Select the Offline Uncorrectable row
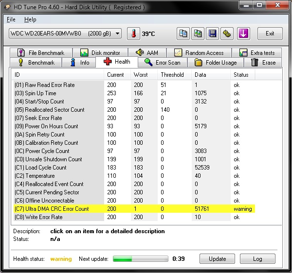Screen dimensions: 292x273 (134, 201)
